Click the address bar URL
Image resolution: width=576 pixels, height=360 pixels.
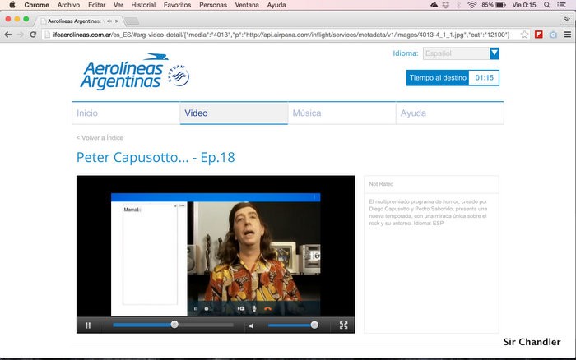pyautogui.click(x=281, y=35)
